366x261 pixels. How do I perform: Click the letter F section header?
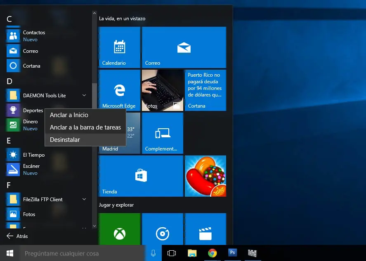coord(9,185)
